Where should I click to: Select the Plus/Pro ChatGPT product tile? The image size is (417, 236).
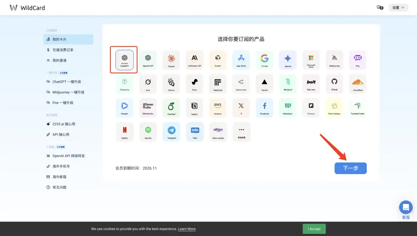coord(124,60)
